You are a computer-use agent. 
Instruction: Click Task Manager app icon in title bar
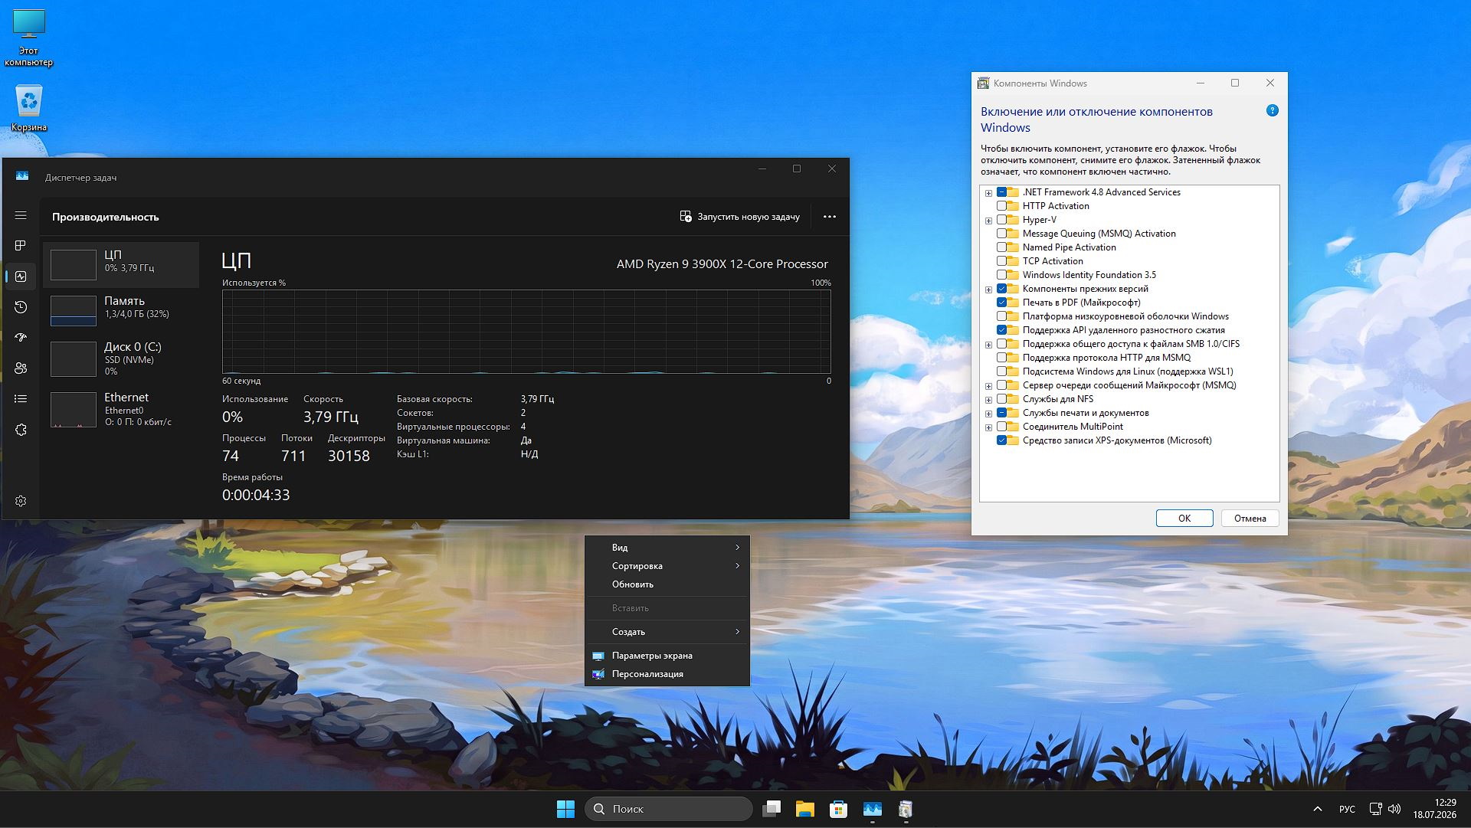(22, 176)
